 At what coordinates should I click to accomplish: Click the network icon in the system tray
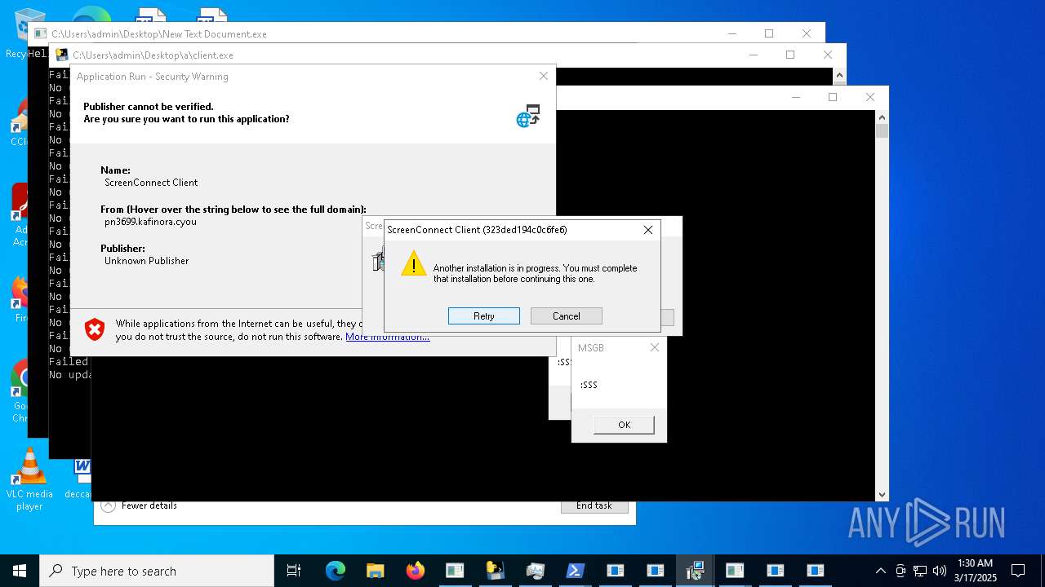tap(920, 571)
